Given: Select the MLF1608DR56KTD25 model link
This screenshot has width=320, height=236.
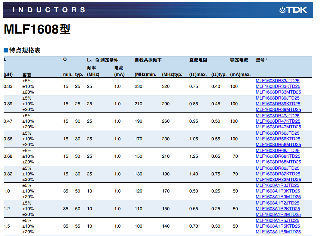Looking at the screenshot, I should click(x=278, y=139).
